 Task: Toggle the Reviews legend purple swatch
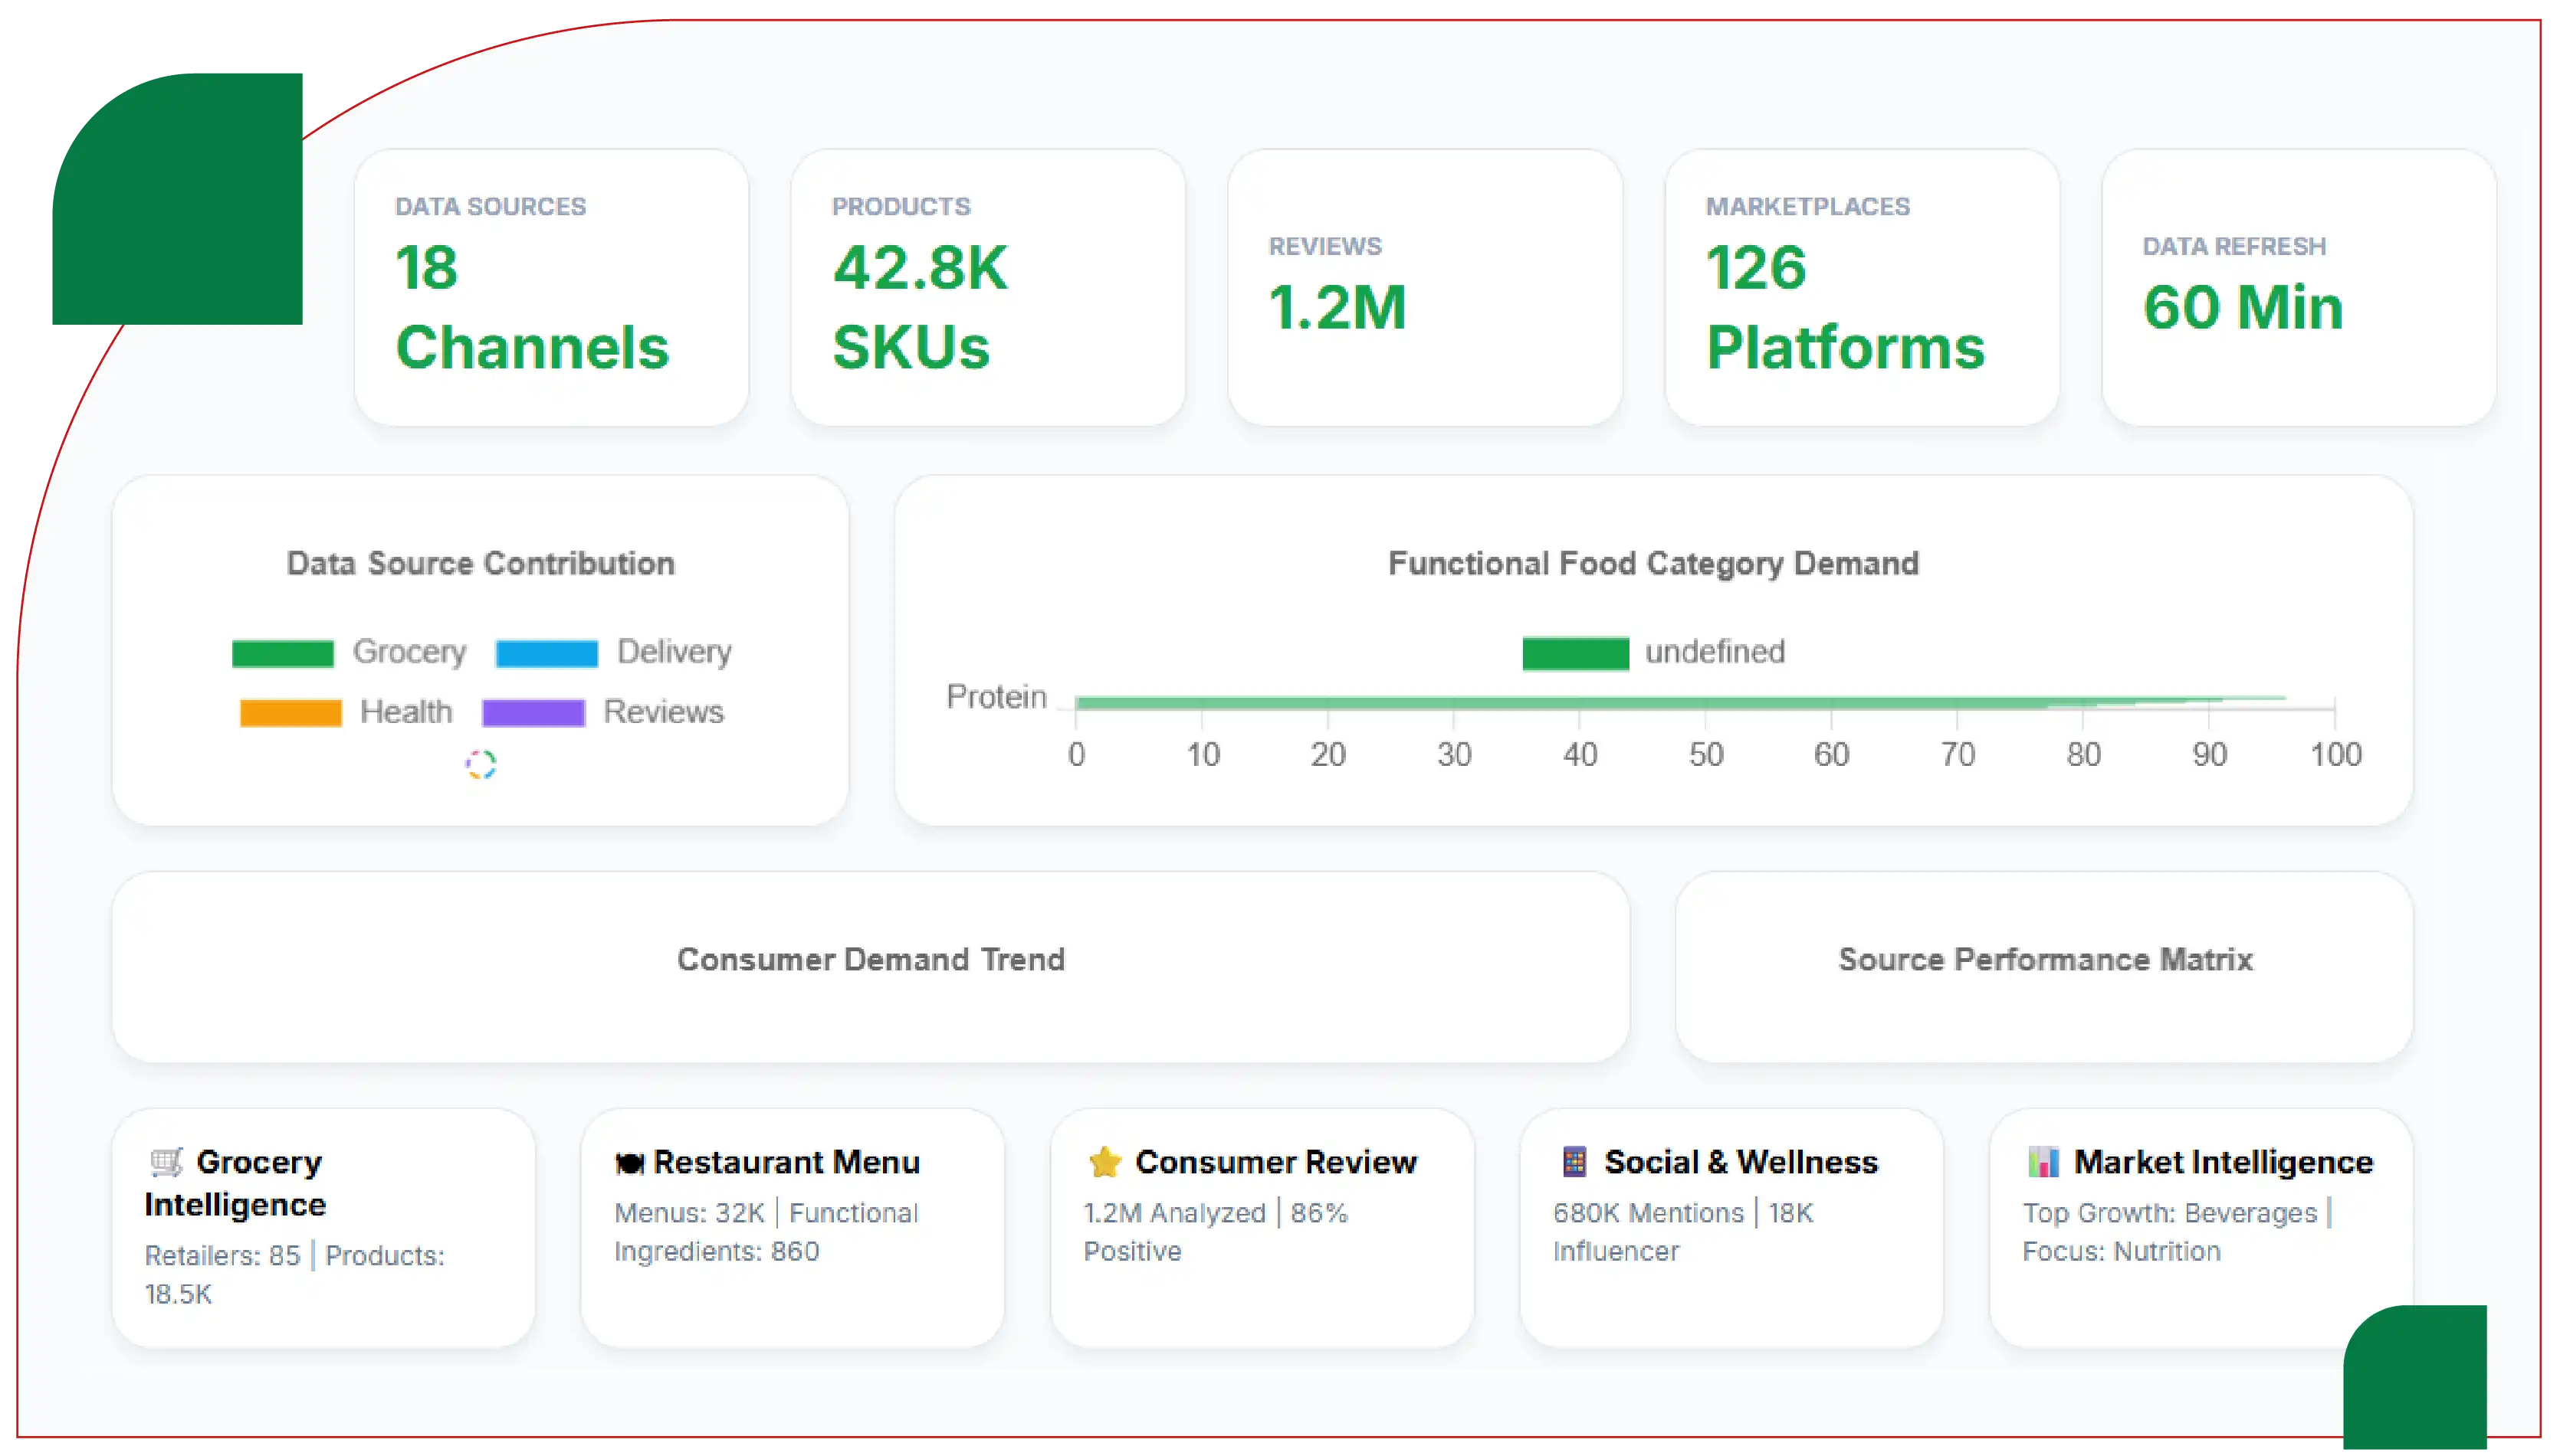click(x=533, y=713)
